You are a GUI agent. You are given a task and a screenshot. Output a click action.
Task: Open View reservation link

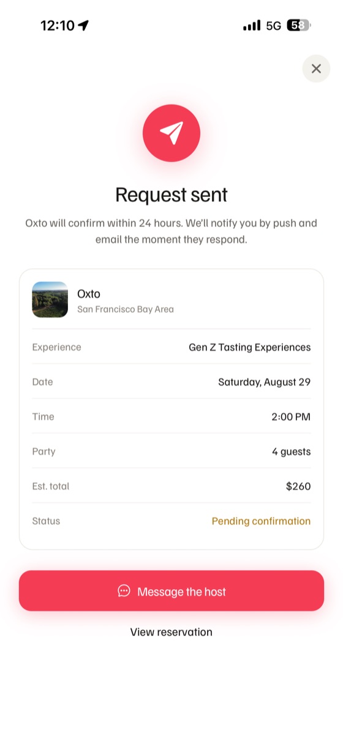click(x=171, y=632)
